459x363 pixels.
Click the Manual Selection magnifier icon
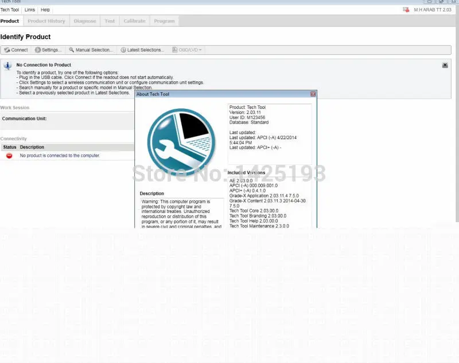point(71,50)
